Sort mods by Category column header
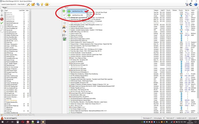 click(x=156, y=10)
